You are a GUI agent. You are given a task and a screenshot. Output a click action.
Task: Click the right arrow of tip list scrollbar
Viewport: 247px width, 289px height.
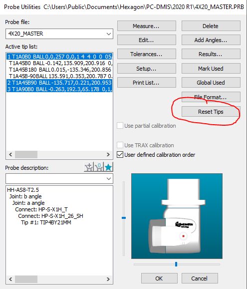(x=108, y=154)
